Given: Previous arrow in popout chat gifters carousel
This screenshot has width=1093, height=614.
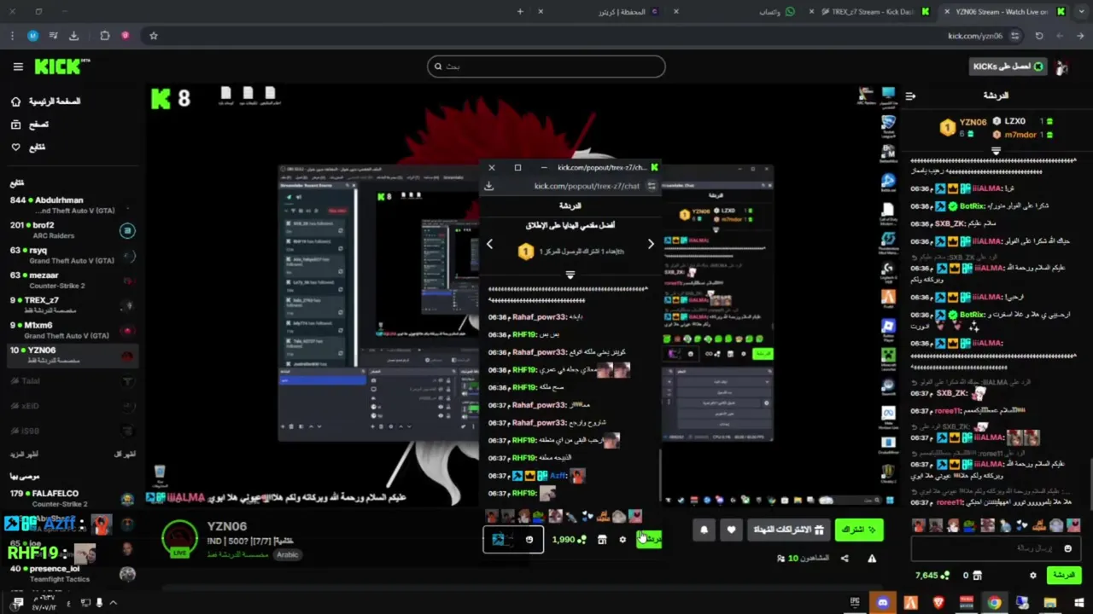Looking at the screenshot, I should click(x=489, y=244).
